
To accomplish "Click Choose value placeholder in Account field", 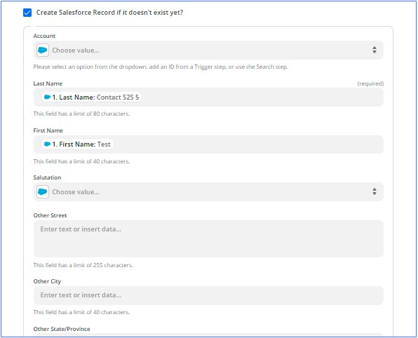I will (76, 50).
